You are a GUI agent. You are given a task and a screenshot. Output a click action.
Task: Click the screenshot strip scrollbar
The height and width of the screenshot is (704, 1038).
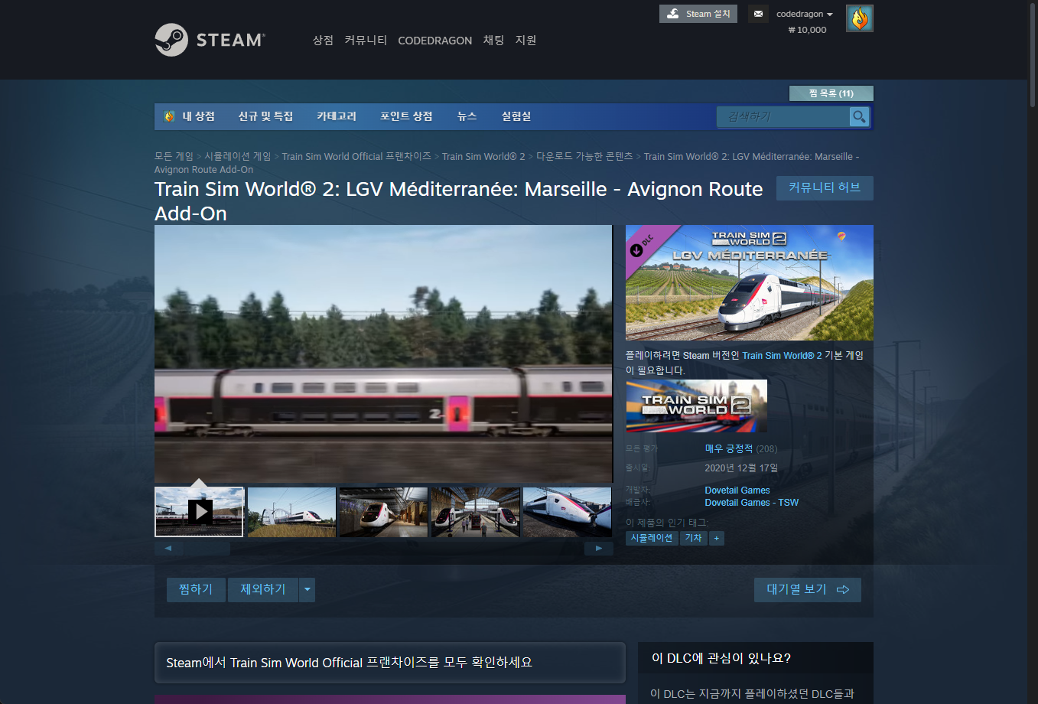point(383,549)
